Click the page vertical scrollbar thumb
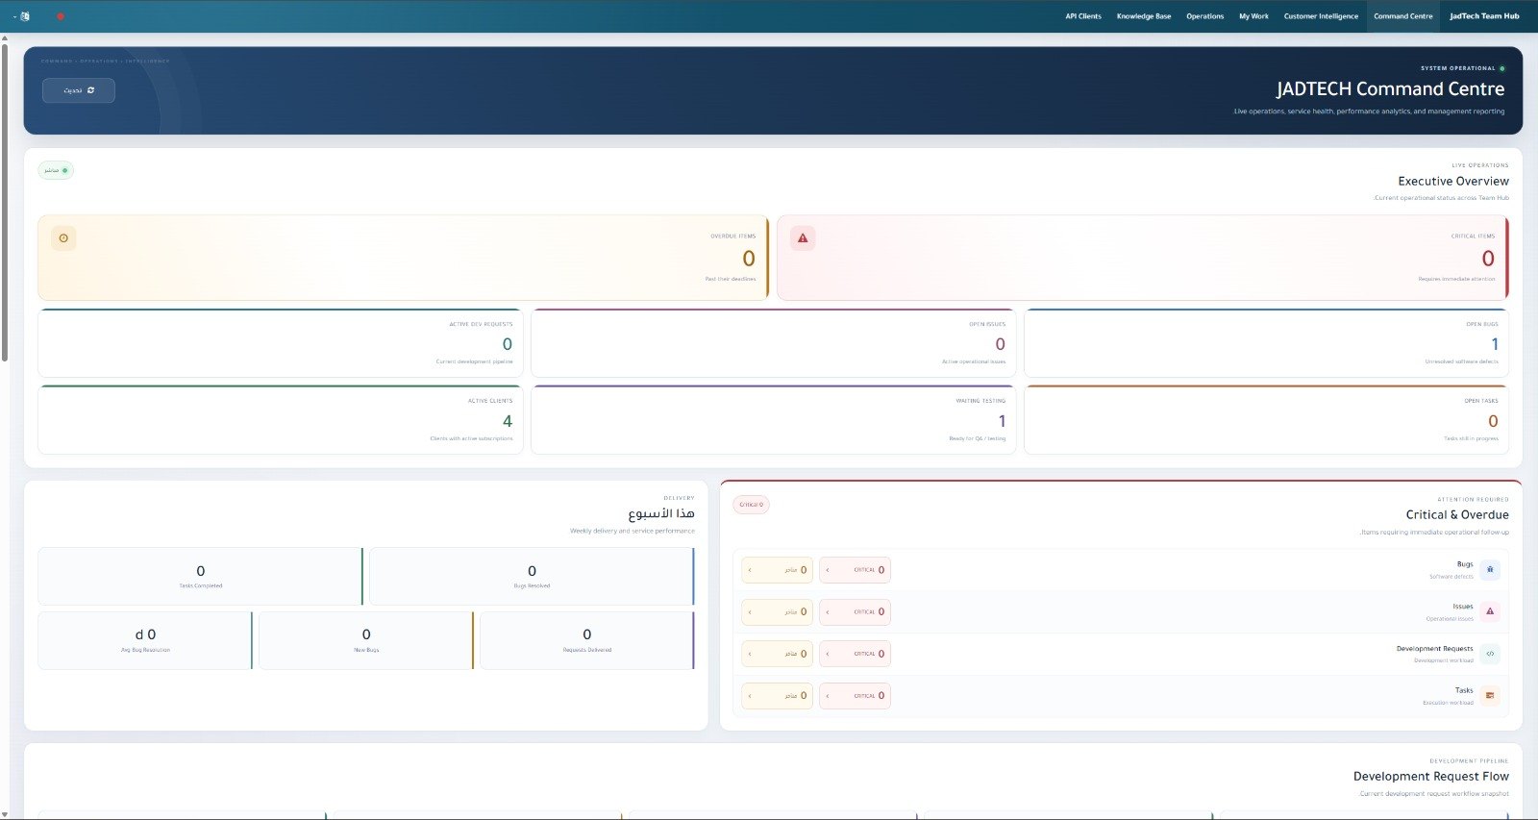 5,202
